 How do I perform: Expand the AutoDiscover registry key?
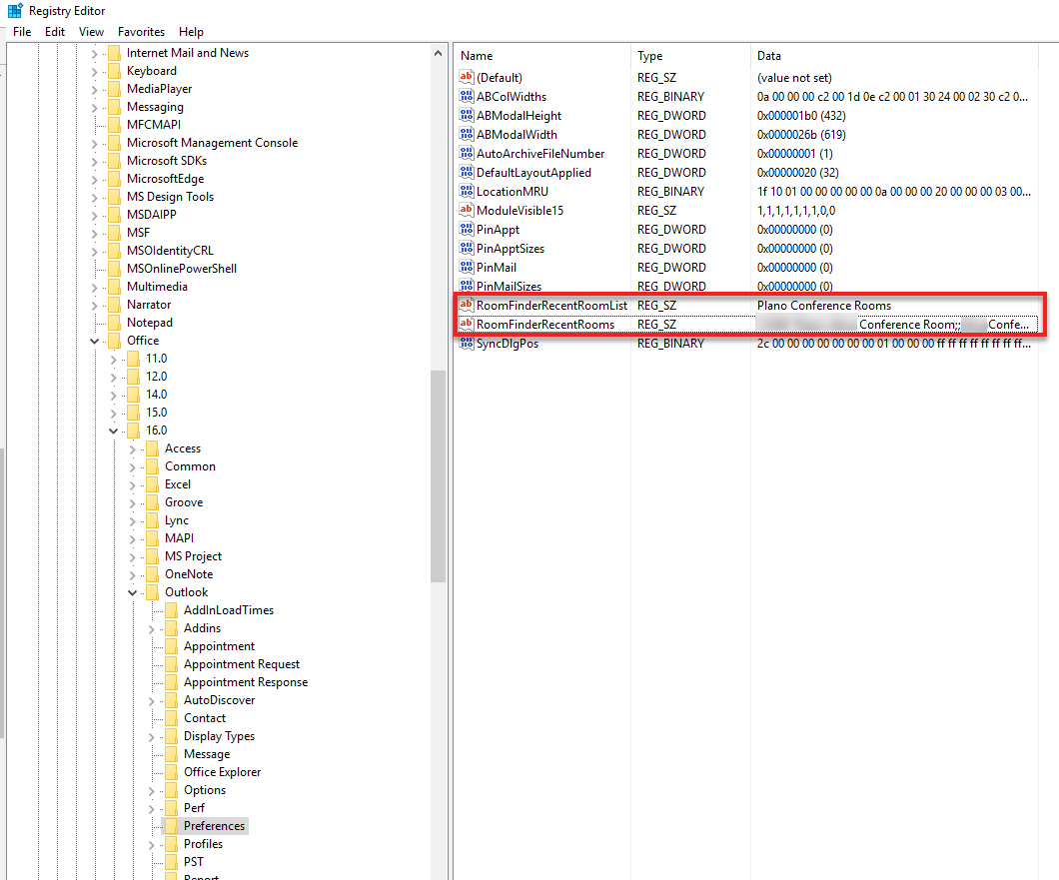pyautogui.click(x=151, y=701)
